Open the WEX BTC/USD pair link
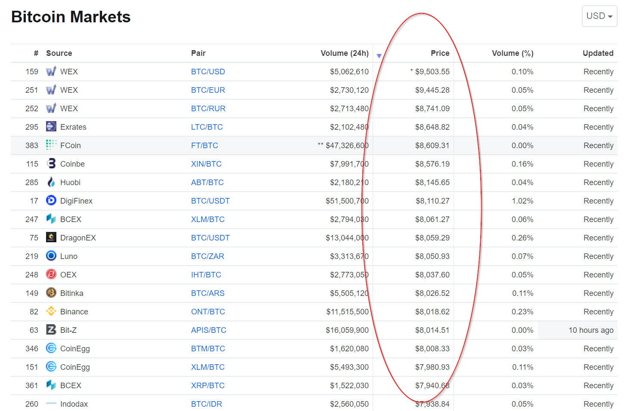Screen dimensions: 624x411 [208, 72]
